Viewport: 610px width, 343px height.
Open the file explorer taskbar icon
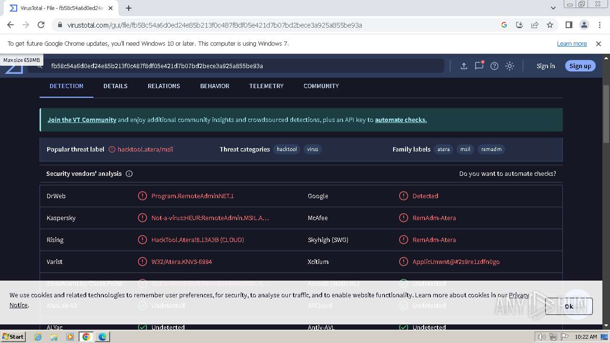point(54,337)
